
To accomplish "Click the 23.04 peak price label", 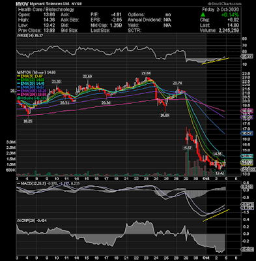I will coord(146,73).
